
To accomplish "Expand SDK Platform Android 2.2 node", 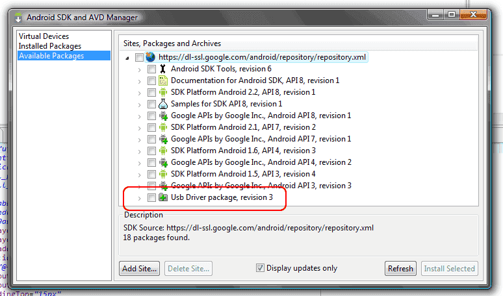I will (x=139, y=93).
